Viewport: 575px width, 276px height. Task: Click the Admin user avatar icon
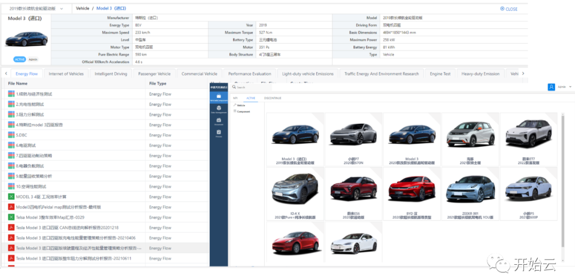click(551, 87)
